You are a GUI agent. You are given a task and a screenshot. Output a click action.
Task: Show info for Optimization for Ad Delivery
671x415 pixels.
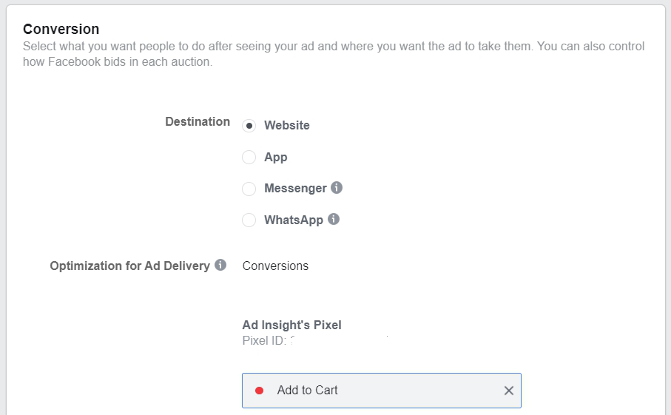pyautogui.click(x=220, y=265)
